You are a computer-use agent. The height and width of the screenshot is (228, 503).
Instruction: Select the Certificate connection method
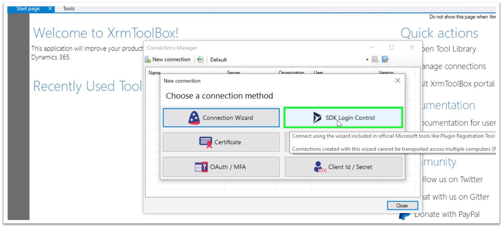221,142
